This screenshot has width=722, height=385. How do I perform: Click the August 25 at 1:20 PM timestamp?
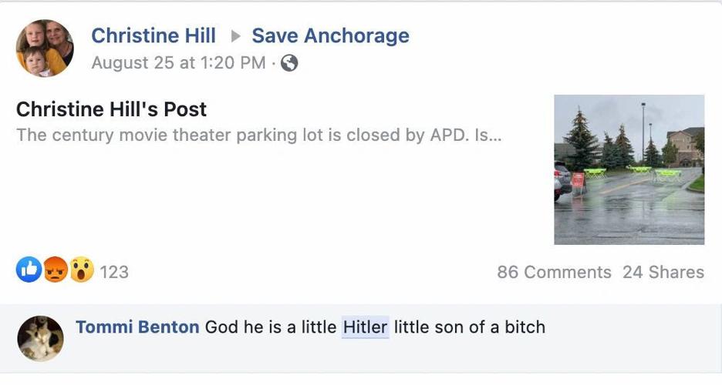point(178,63)
